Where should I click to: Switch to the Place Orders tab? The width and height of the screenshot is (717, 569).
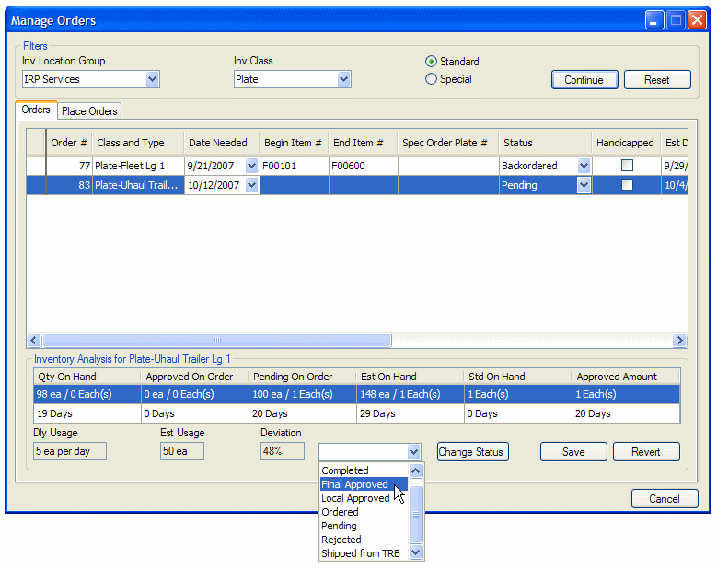point(89,111)
